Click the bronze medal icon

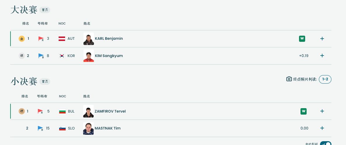pos(22,111)
